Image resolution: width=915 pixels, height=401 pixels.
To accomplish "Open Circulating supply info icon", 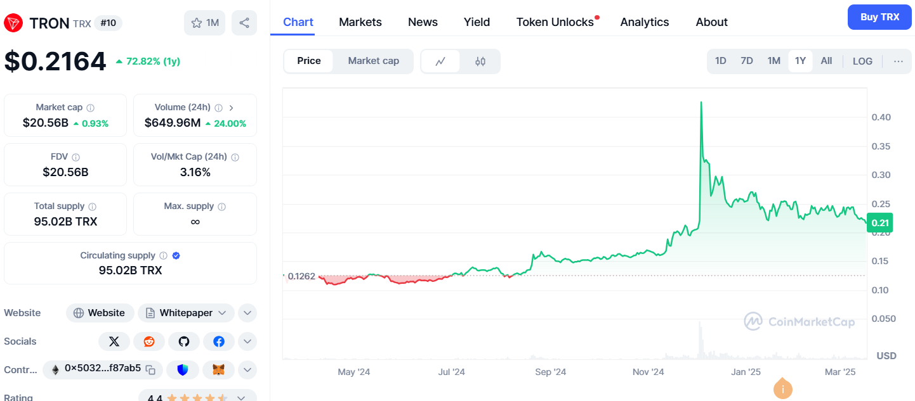I will (163, 256).
